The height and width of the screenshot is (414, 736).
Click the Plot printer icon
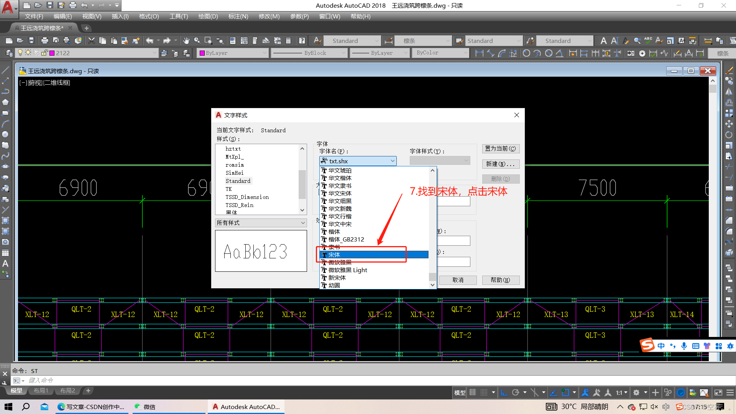tap(44, 41)
